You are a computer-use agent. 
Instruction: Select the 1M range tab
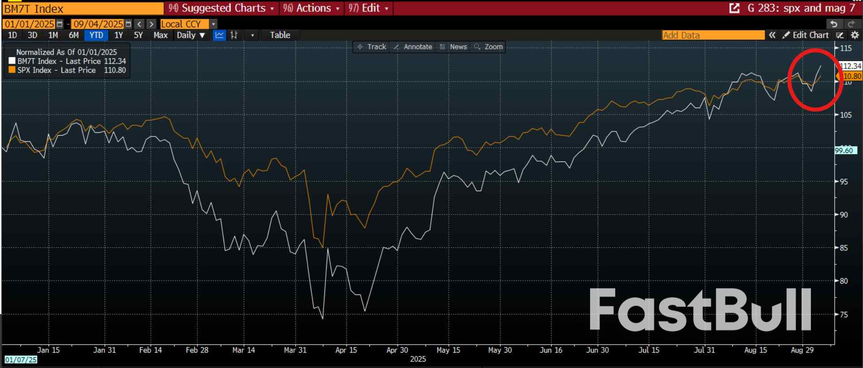[53, 35]
